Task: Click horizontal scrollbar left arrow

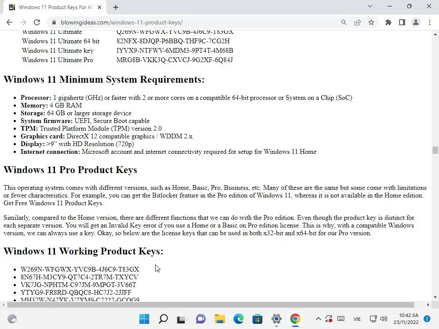Action: coord(3,305)
